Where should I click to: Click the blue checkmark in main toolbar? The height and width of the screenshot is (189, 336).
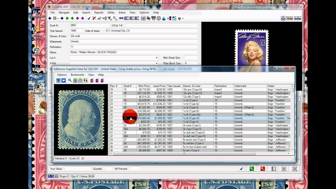[89, 18]
